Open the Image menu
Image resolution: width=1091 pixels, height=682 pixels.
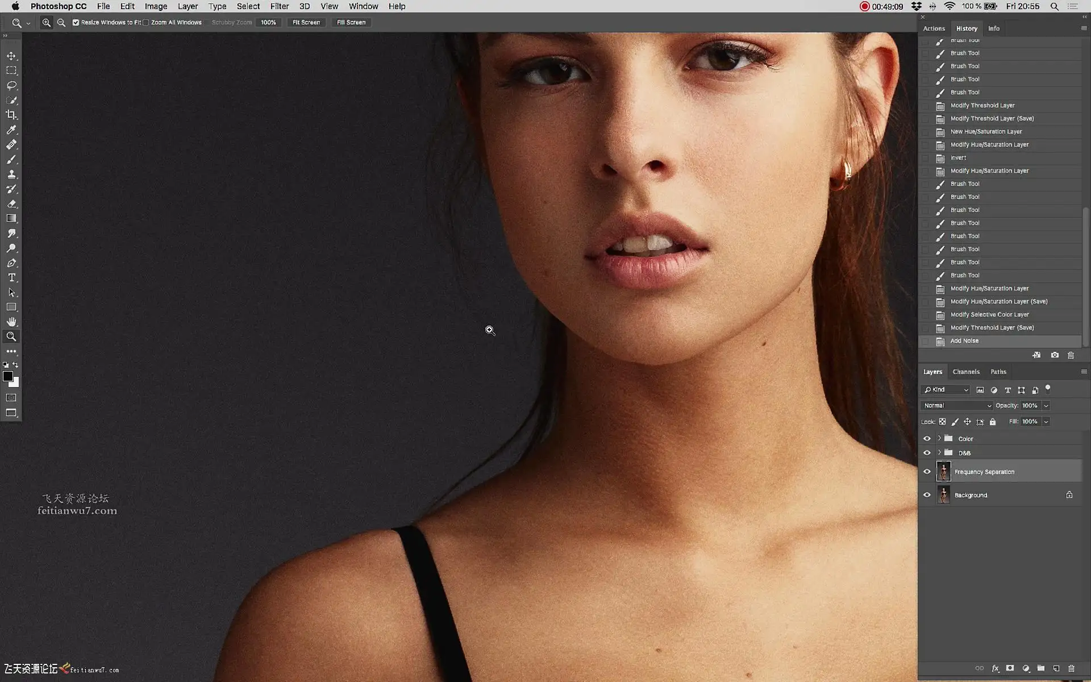click(156, 6)
